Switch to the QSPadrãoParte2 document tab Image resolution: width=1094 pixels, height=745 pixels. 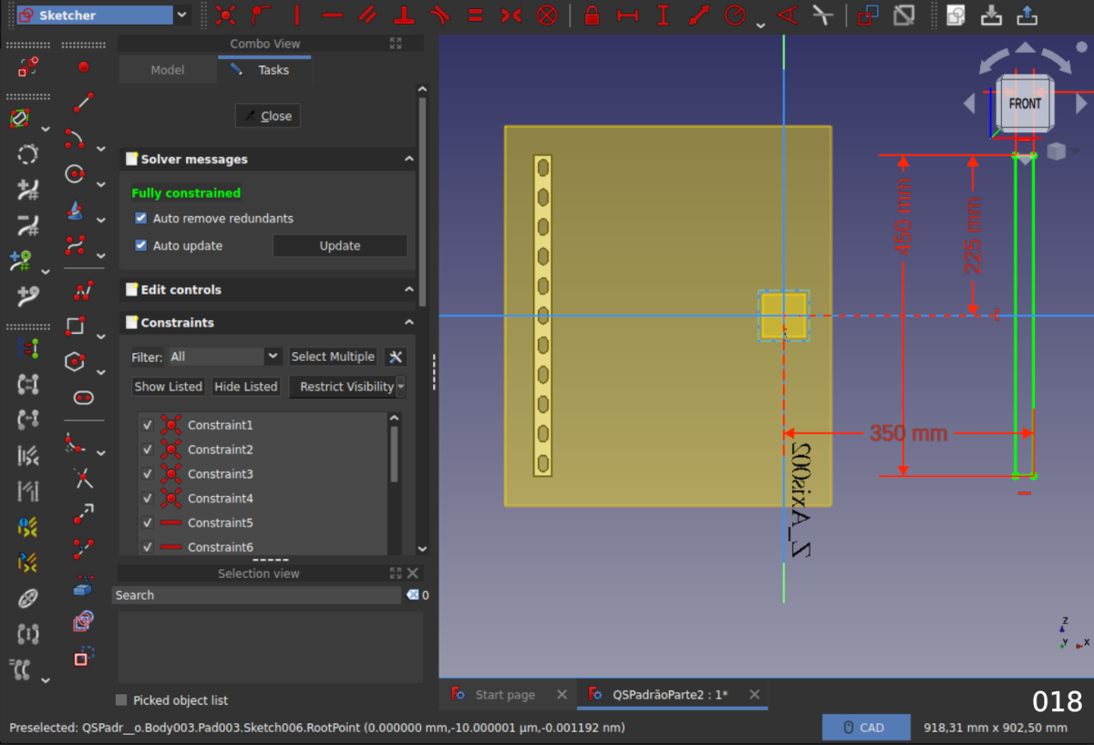(x=670, y=695)
